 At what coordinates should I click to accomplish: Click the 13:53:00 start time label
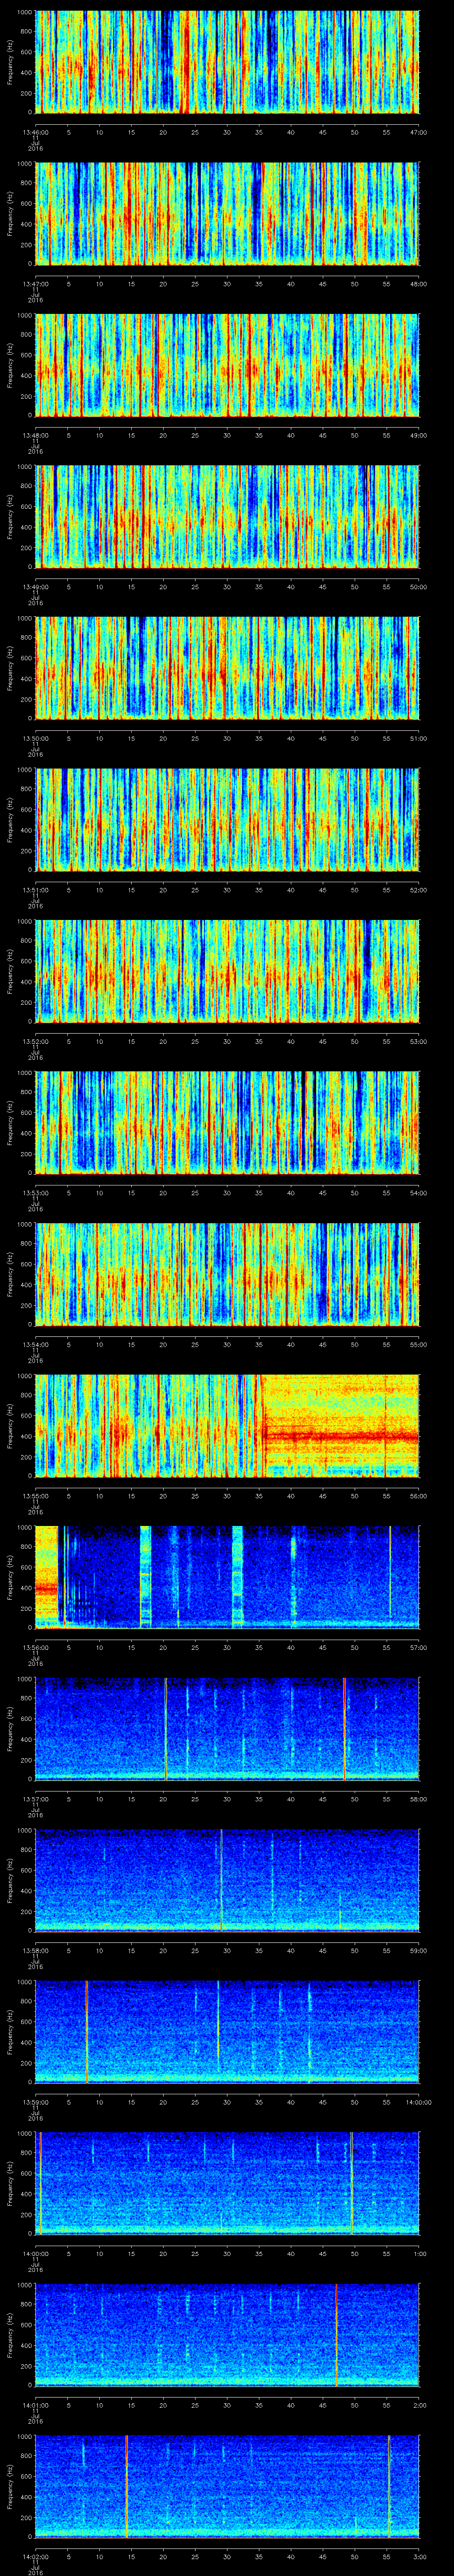[x=35, y=1193]
